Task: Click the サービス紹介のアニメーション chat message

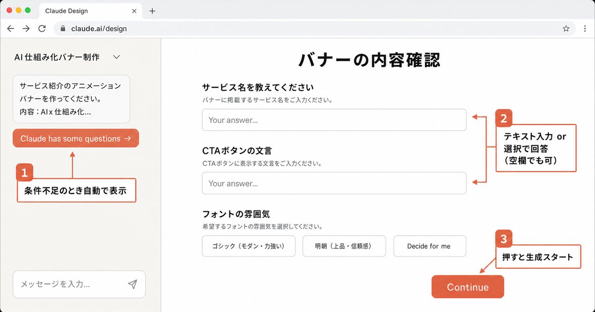Action: pyautogui.click(x=71, y=99)
